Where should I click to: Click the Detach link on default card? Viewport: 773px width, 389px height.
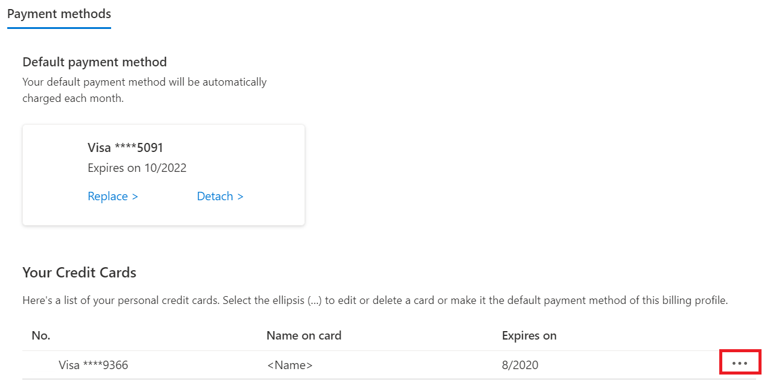point(215,197)
